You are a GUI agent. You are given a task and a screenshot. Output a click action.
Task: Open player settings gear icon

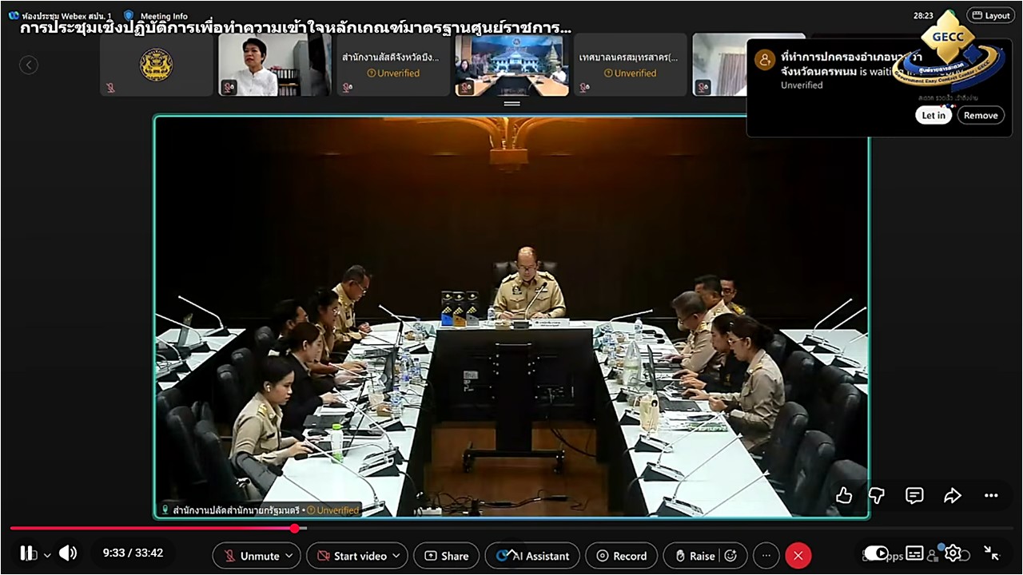coord(953,553)
